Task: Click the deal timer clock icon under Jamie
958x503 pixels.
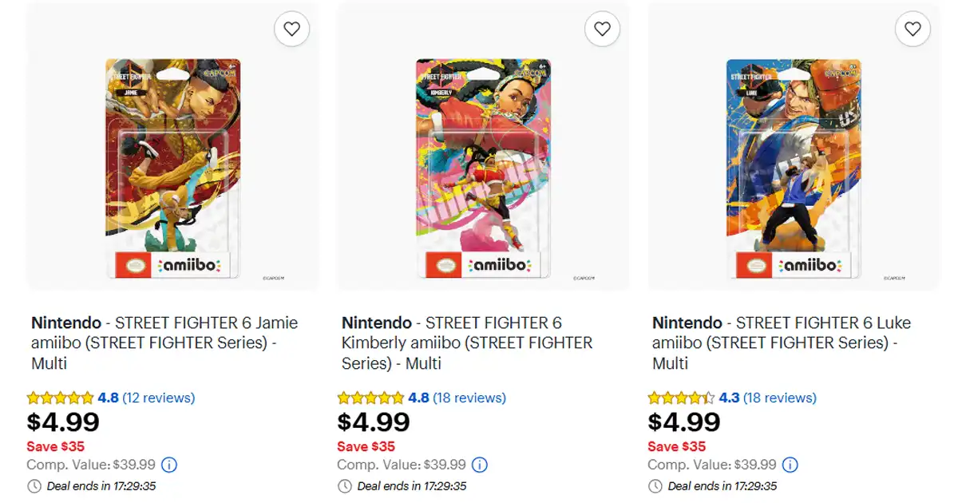Action: pos(34,485)
